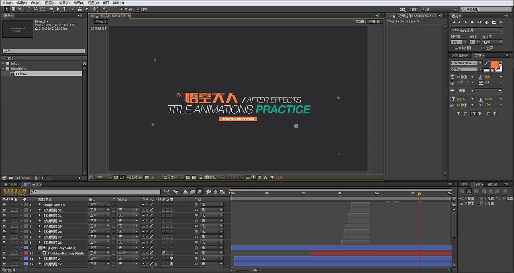514x273 pixels.
Task: Open the RAM 预览选项 dropdown
Action: pos(477,30)
